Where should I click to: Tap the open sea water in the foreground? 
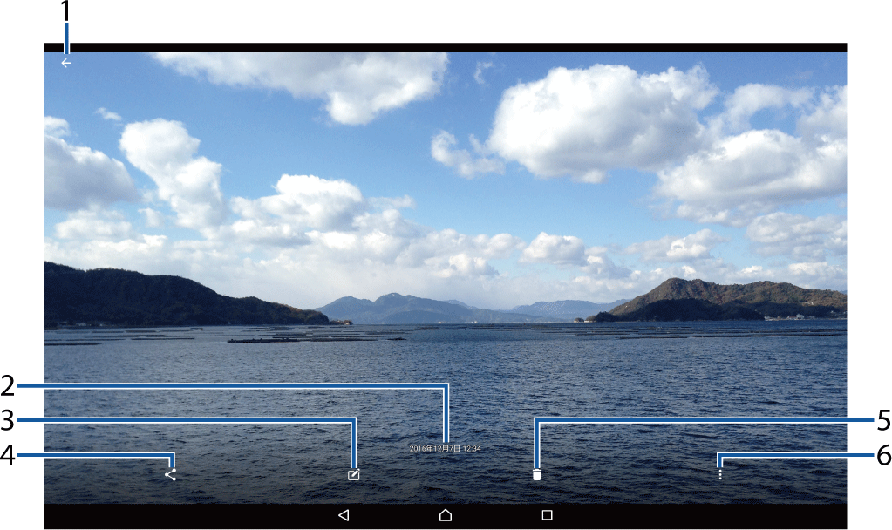point(436,384)
